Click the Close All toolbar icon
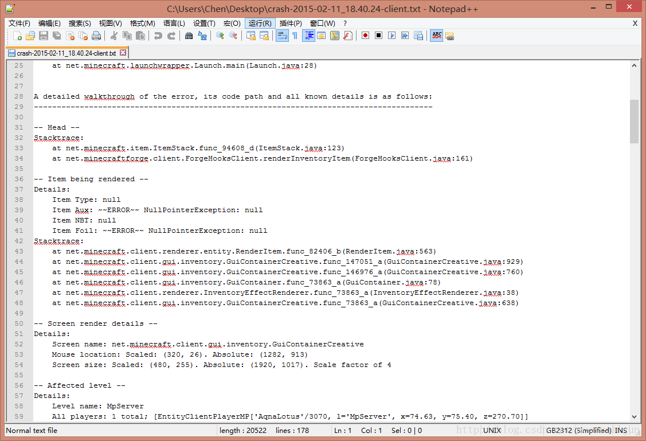This screenshot has height=441, width=646. click(83, 36)
